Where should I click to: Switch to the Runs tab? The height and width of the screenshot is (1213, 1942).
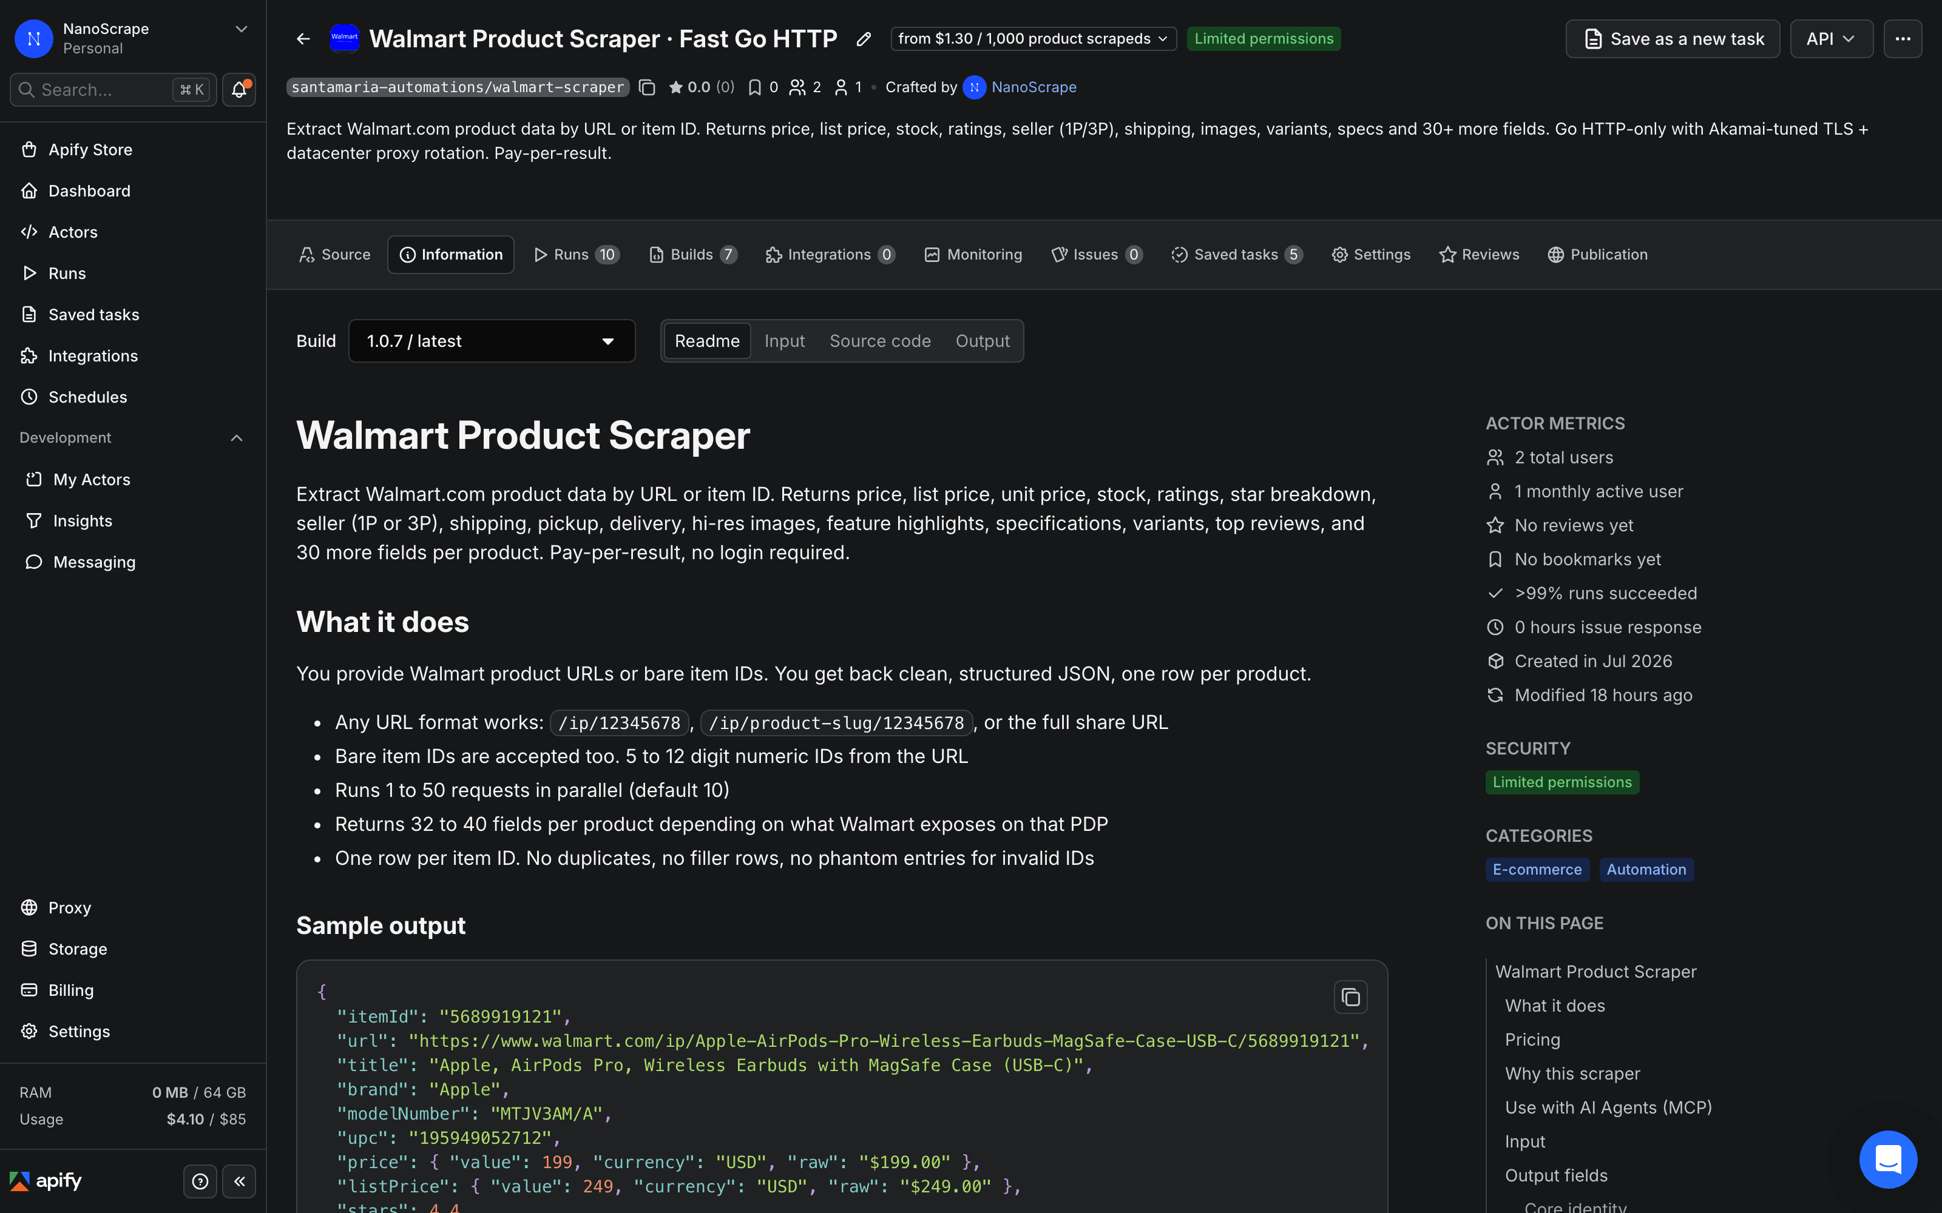point(577,254)
